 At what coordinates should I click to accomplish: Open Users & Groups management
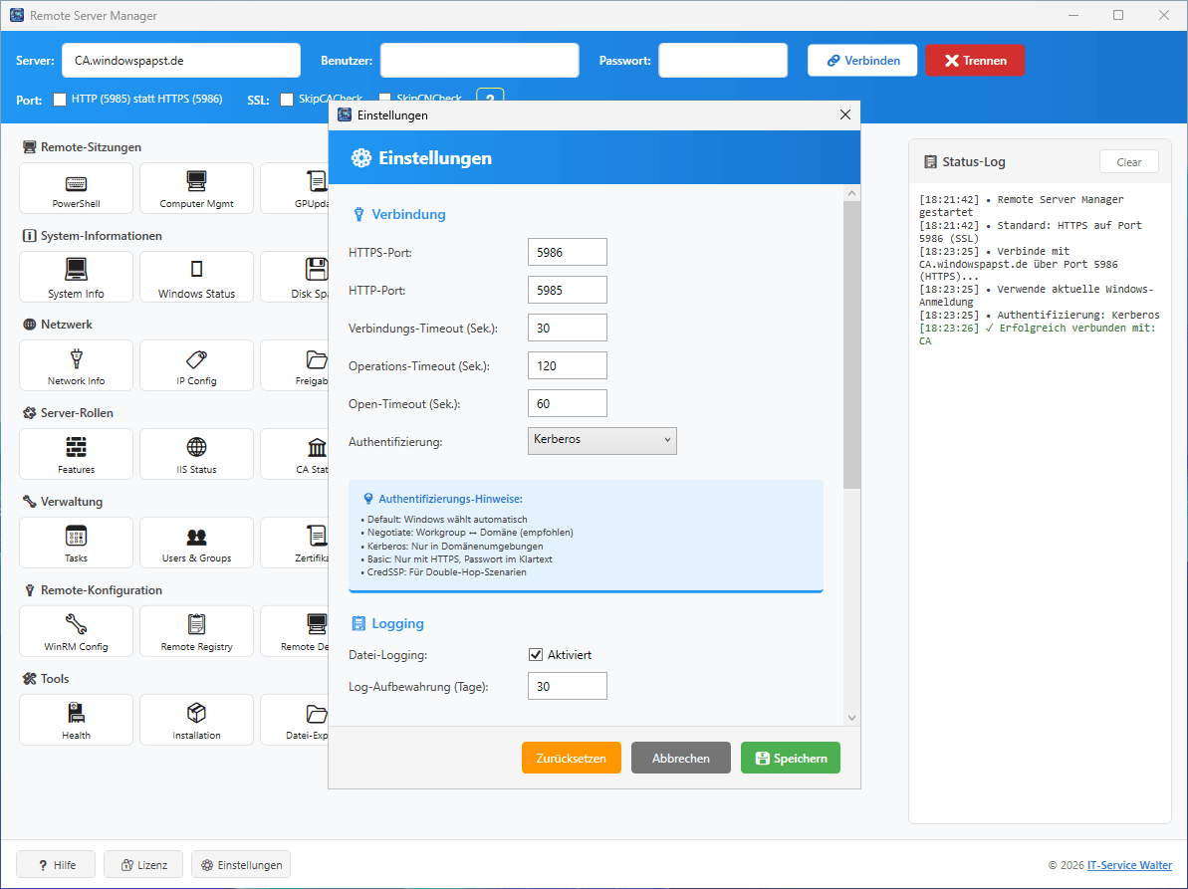196,543
